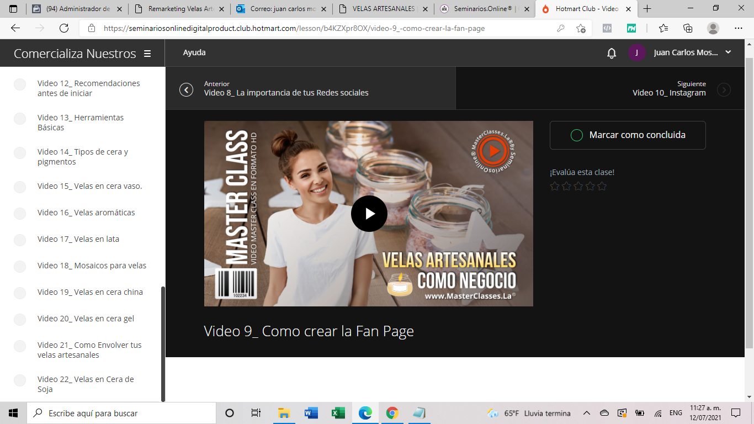Image resolution: width=754 pixels, height=424 pixels.
Task: Open lesson Video 16 Velas aromáticas
Action: (x=86, y=213)
